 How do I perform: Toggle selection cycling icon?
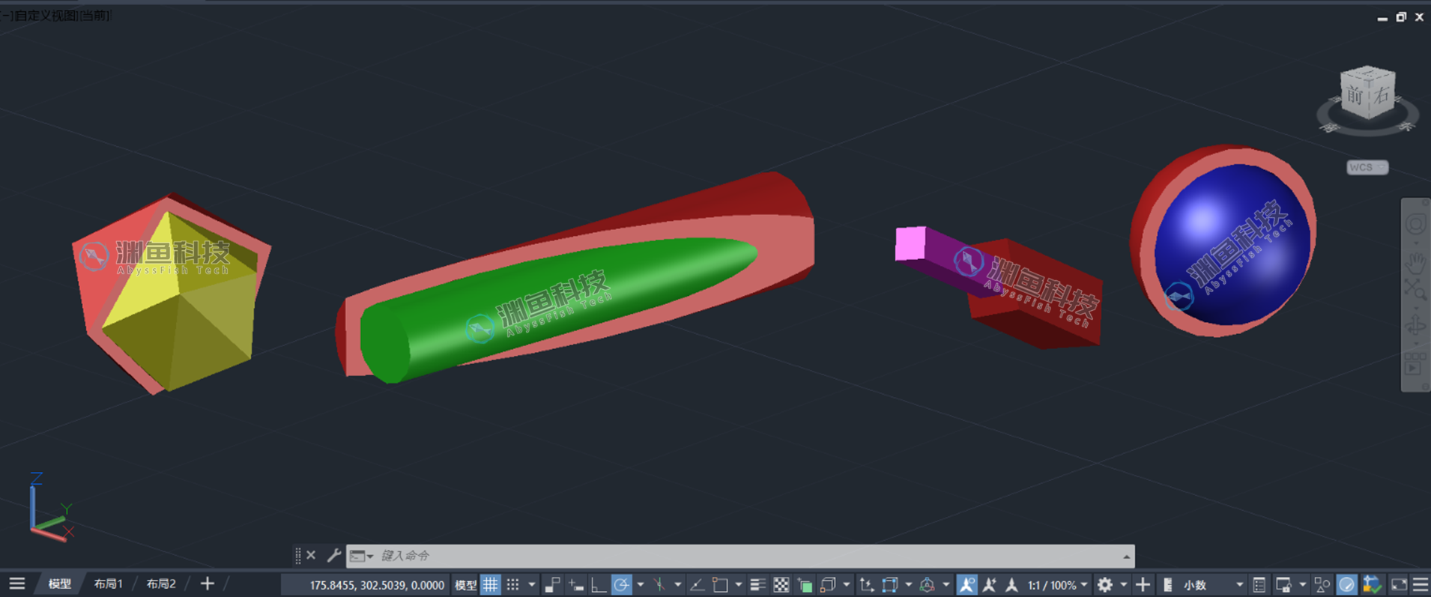[x=805, y=584]
